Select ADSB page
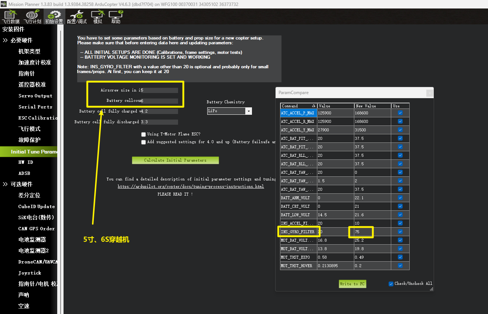Image resolution: width=488 pixels, height=314 pixels. [24, 173]
